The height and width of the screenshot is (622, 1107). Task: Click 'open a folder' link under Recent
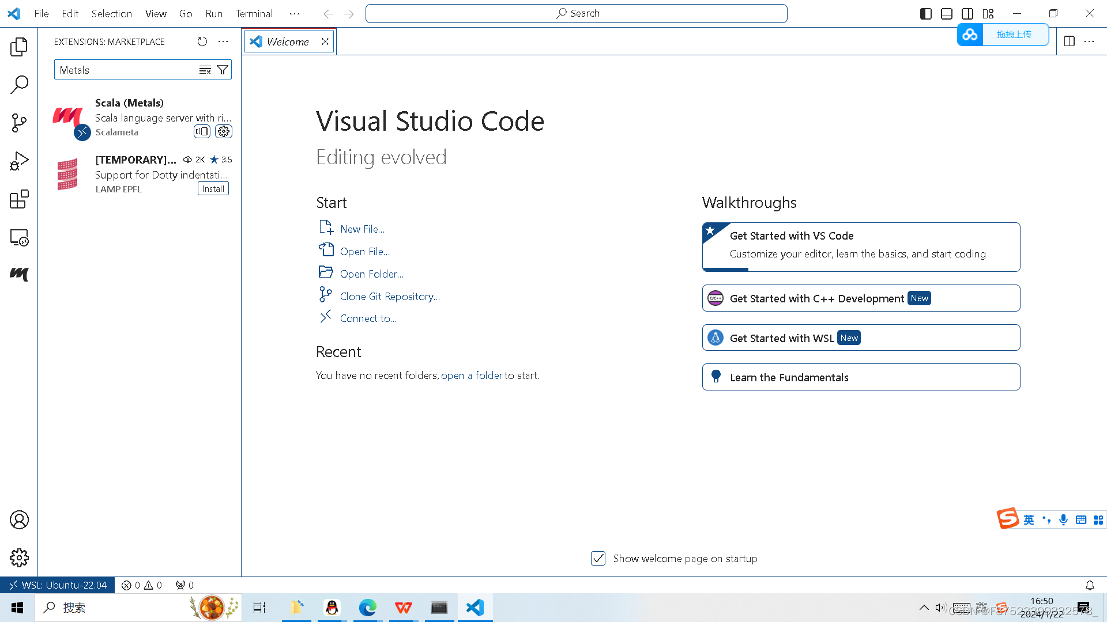(x=472, y=376)
